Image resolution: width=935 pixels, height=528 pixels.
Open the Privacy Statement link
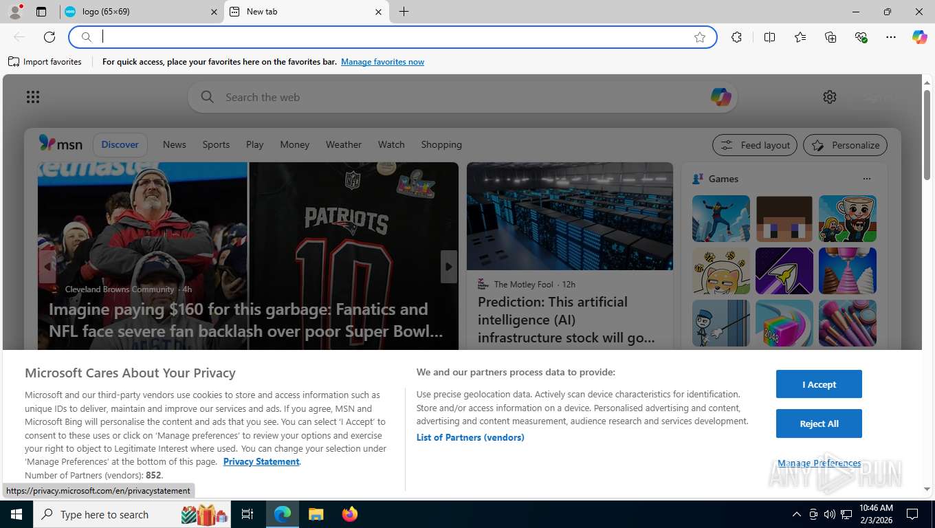click(x=261, y=461)
